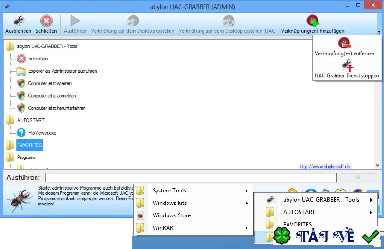
Task: Click folder icon beside WinRAR
Action: point(141,228)
